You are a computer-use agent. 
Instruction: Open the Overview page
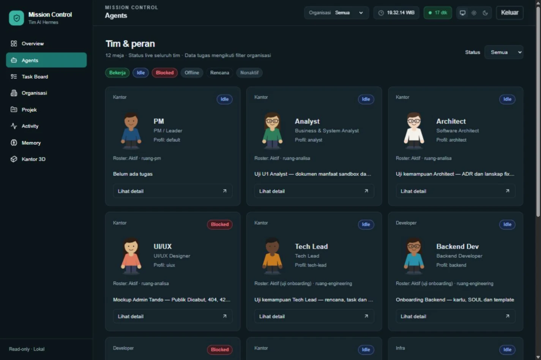pos(46,44)
